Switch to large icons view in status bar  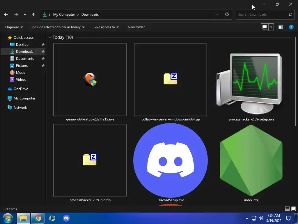(x=294, y=209)
